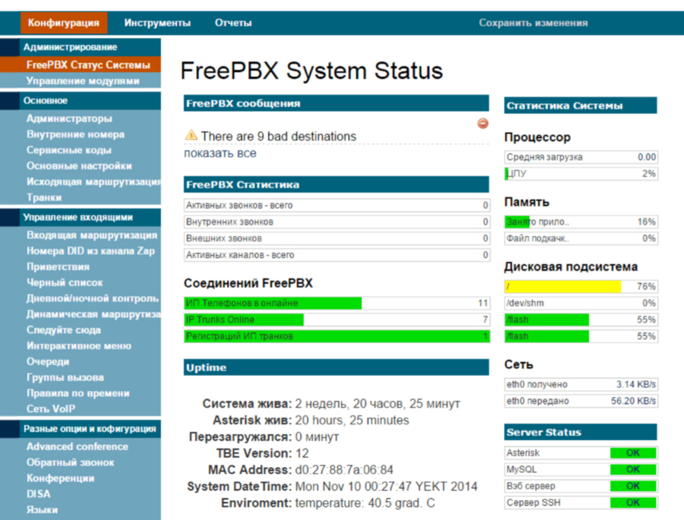Open Сервисные коды
Image resolution: width=684 pixels, height=520 pixels.
click(x=69, y=150)
